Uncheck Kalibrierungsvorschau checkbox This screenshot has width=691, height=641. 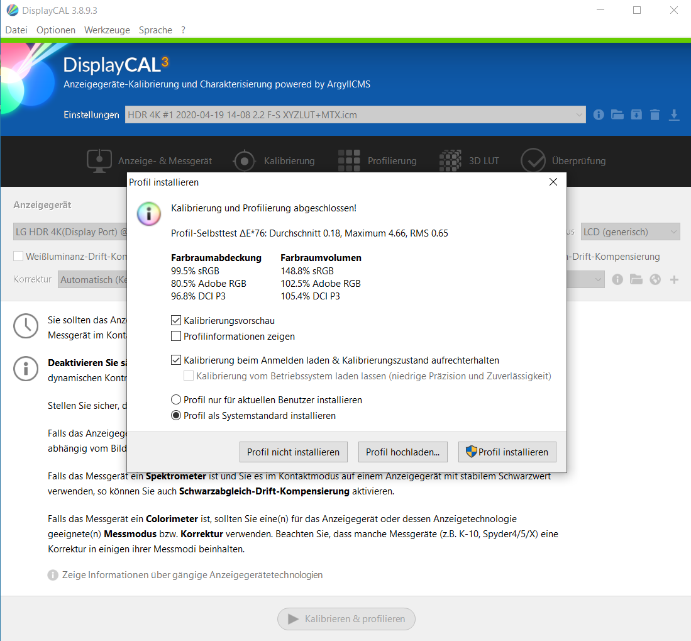(x=176, y=321)
